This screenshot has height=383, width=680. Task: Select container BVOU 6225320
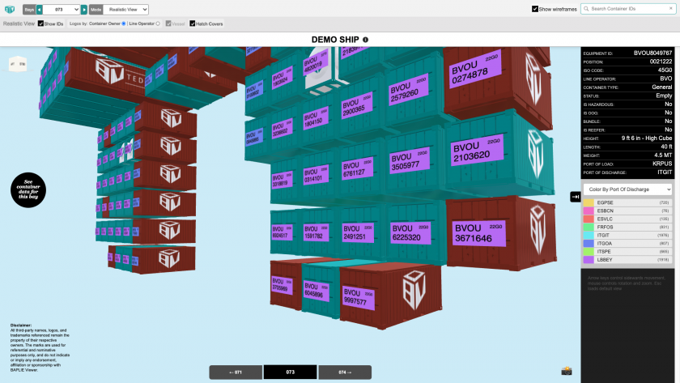[410, 233]
